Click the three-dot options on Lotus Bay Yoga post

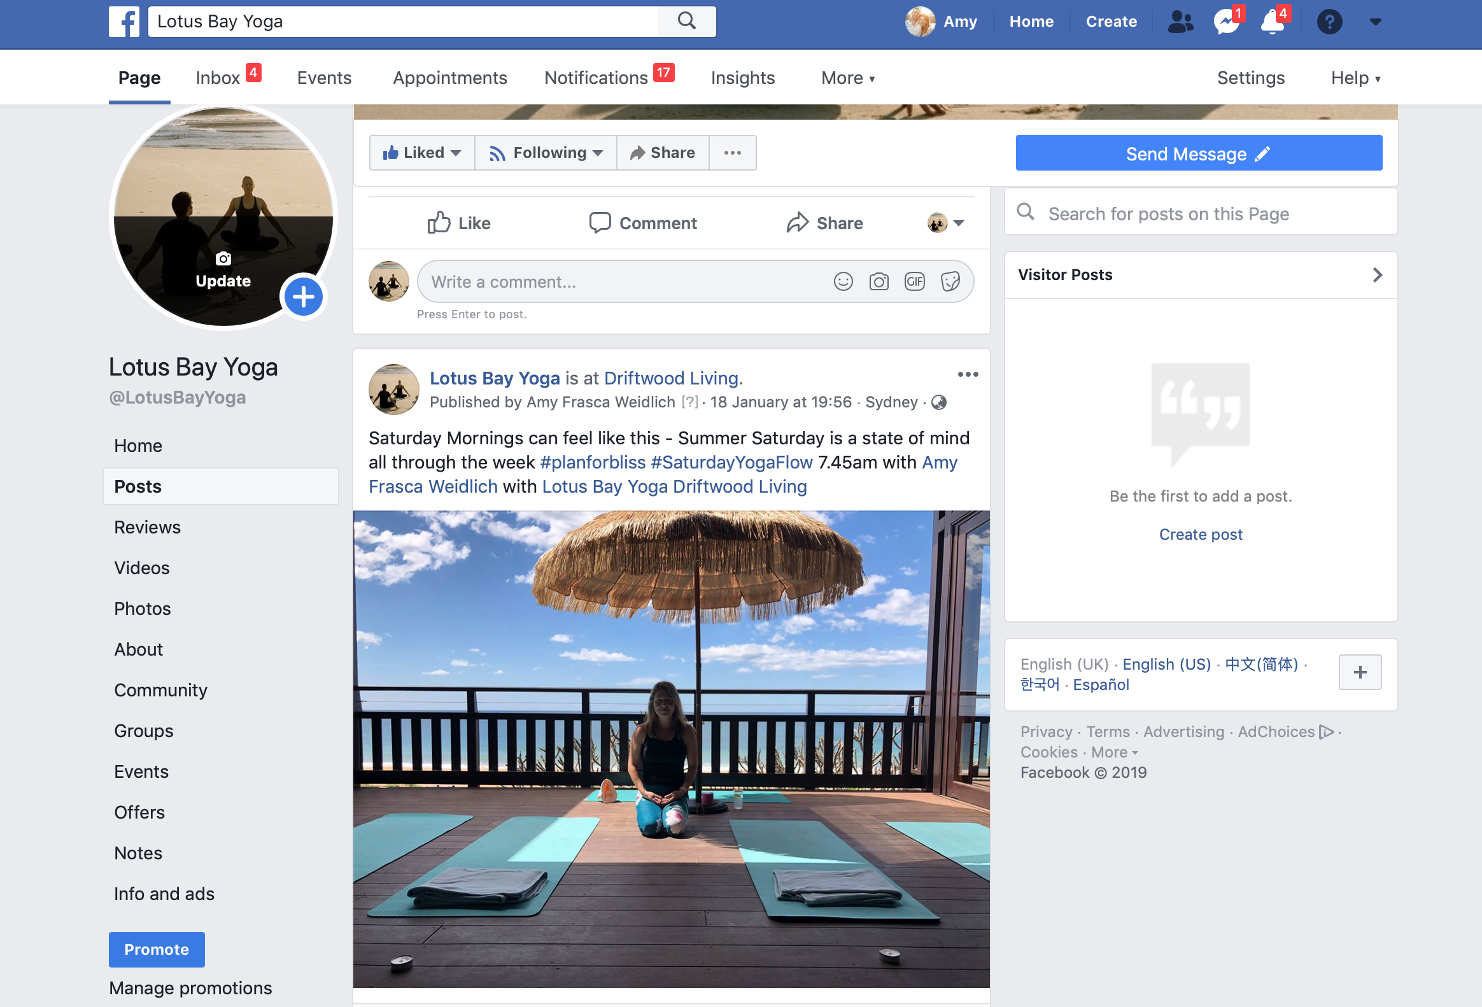pos(968,374)
